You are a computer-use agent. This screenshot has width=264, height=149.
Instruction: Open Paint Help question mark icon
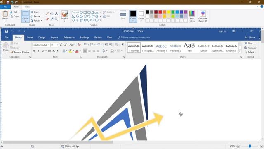coord(262,7)
